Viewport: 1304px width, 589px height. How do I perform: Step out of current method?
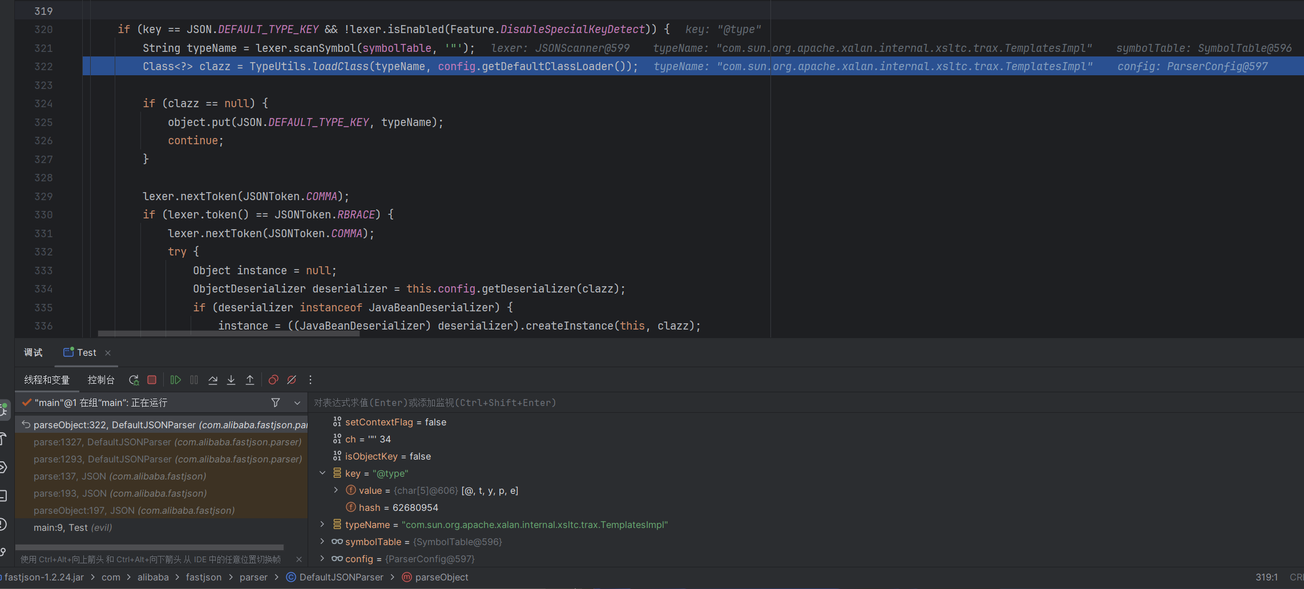coord(250,380)
